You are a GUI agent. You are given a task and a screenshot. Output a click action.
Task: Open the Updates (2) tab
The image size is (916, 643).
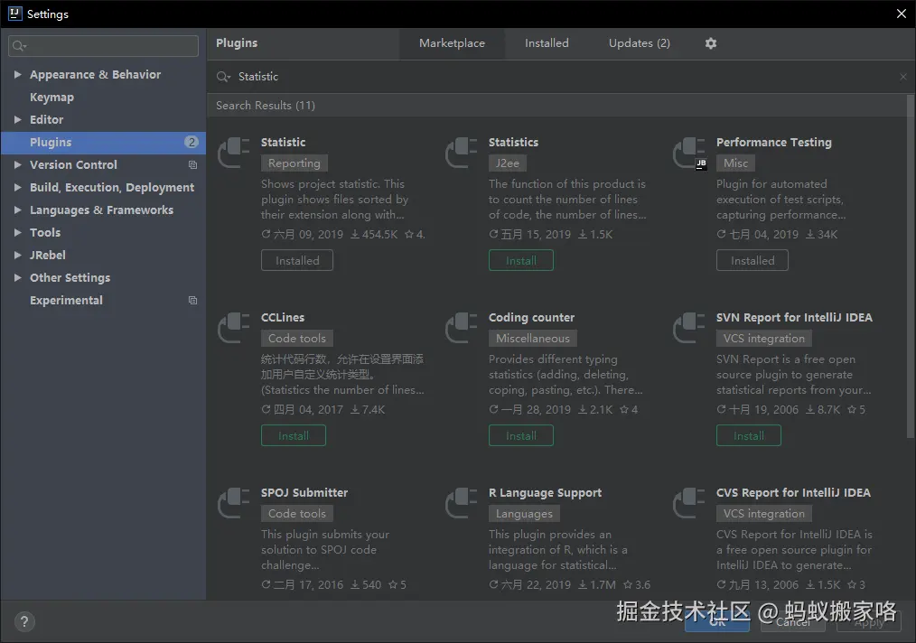pos(639,43)
